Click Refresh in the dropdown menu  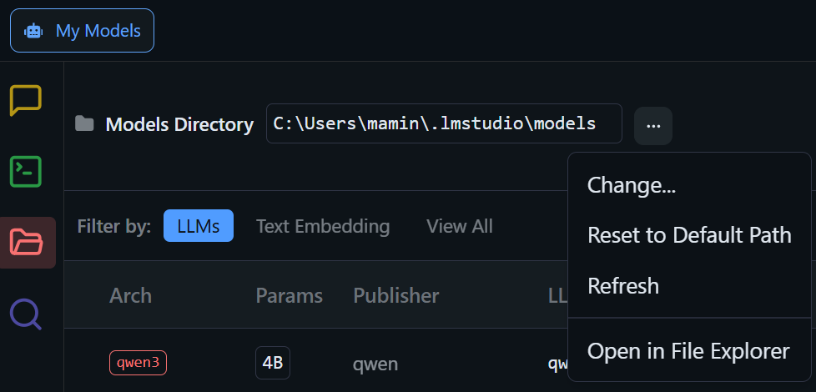click(x=623, y=285)
